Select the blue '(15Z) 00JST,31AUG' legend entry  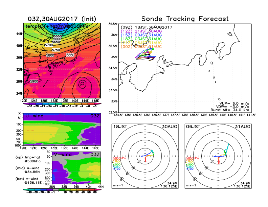pos(141,35)
